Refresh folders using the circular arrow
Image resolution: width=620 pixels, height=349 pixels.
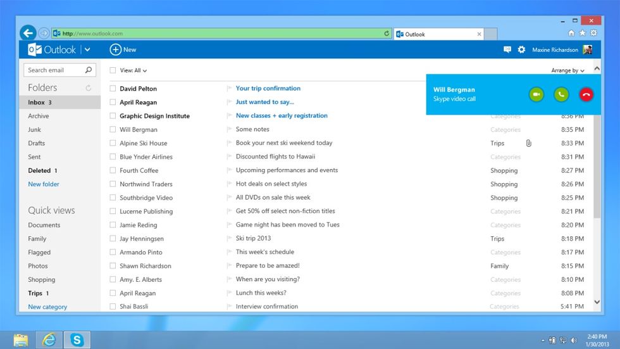click(89, 88)
